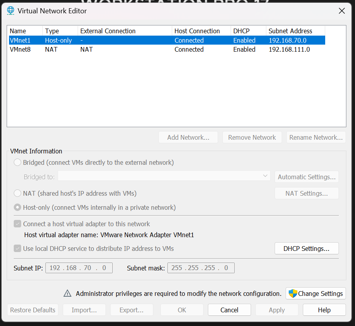Click the Subnet IP input field
The image size is (355, 326).
coord(79,268)
